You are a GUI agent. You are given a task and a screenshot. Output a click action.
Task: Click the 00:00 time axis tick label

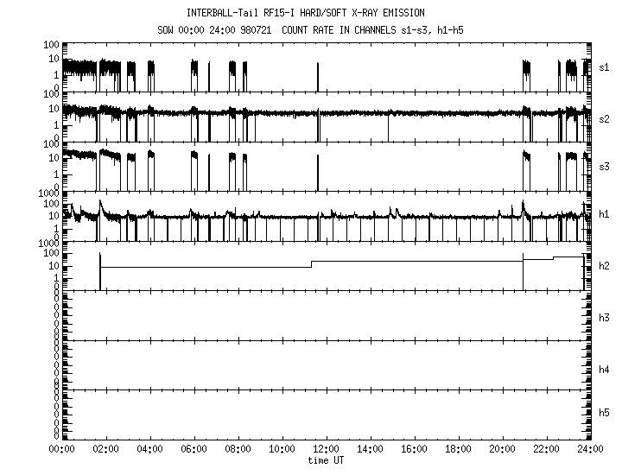[x=61, y=450]
